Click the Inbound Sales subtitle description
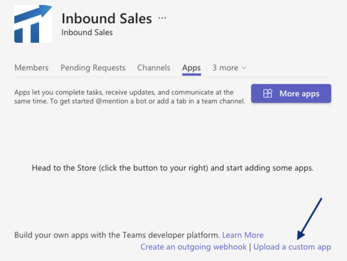 point(87,32)
